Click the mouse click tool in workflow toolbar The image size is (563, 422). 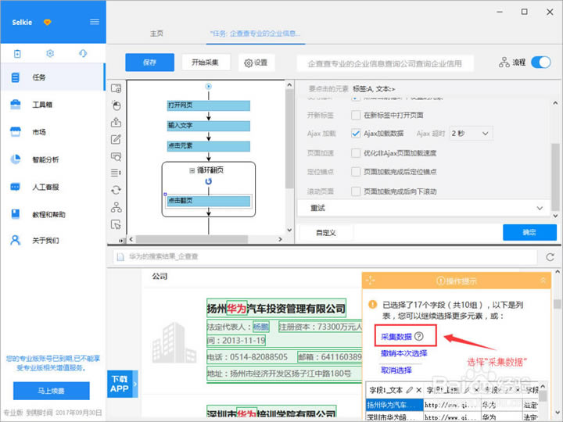(117, 105)
